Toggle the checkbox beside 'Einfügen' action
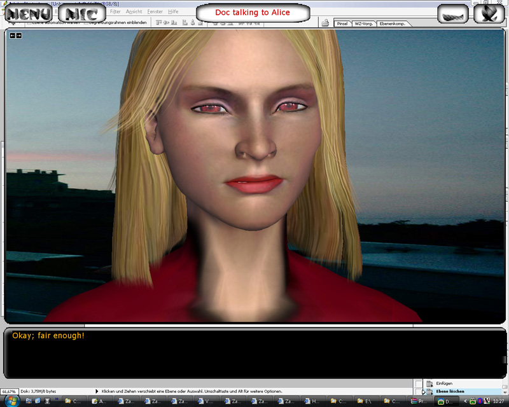The height and width of the screenshot is (407, 509). click(x=419, y=383)
